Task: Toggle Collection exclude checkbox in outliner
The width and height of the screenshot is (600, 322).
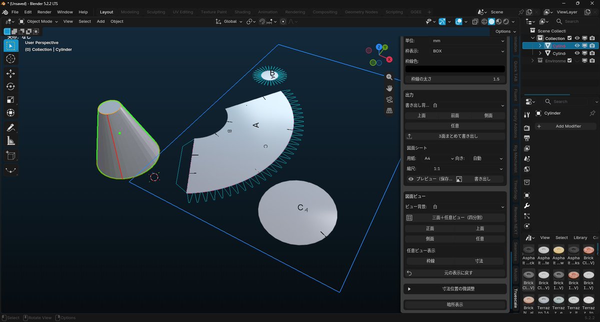Action: (569, 38)
